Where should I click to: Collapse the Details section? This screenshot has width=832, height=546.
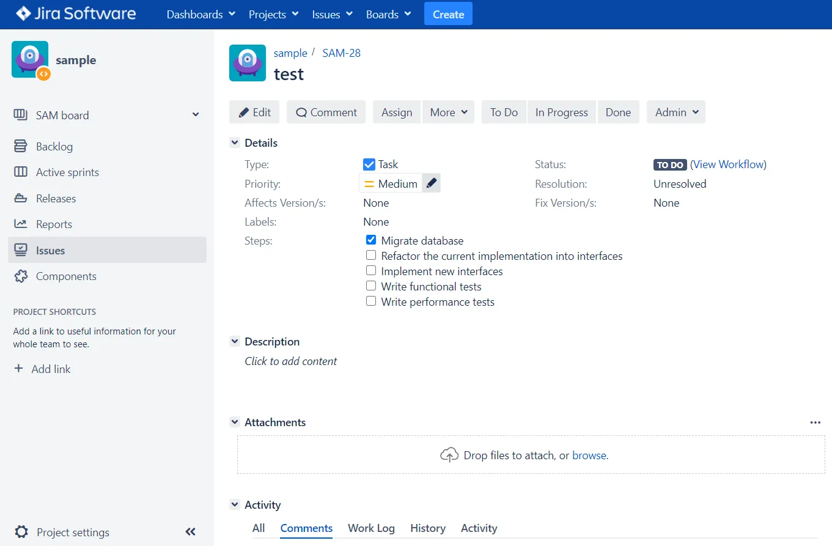click(x=234, y=142)
